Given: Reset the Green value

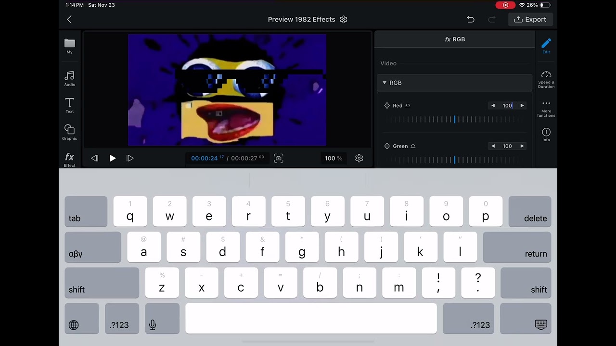Looking at the screenshot, I should (413, 146).
